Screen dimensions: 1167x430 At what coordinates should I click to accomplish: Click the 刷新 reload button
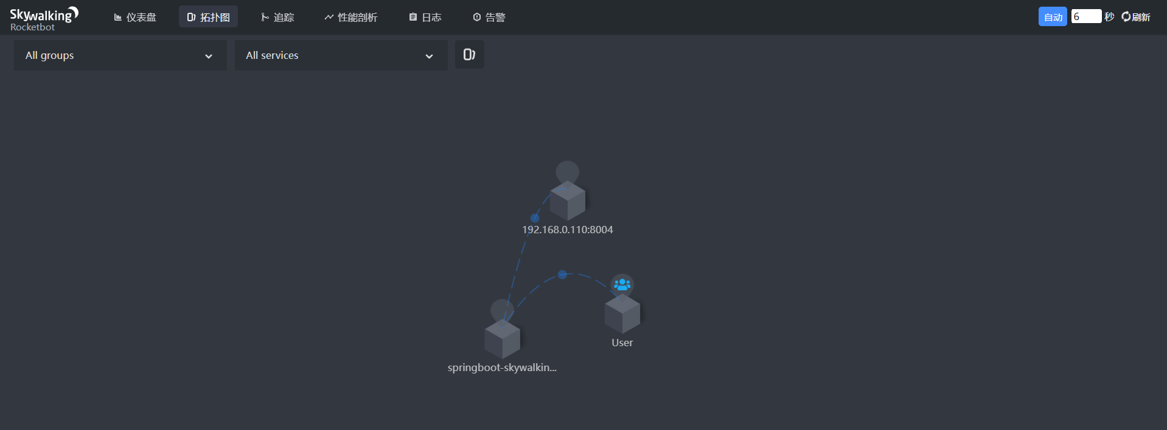[1136, 16]
